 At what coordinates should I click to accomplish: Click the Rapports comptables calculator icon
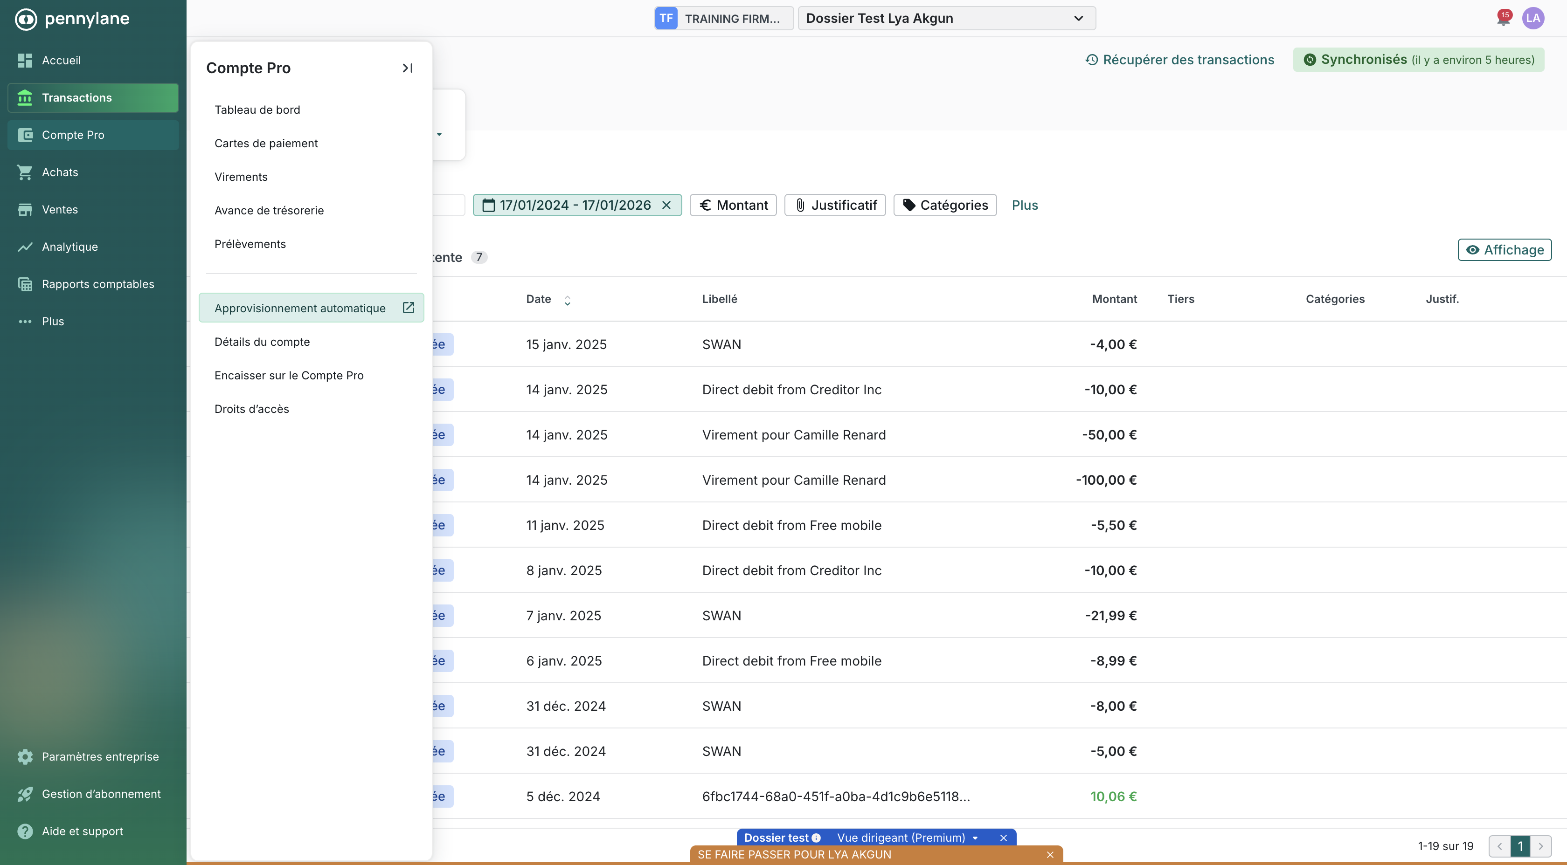pos(25,284)
